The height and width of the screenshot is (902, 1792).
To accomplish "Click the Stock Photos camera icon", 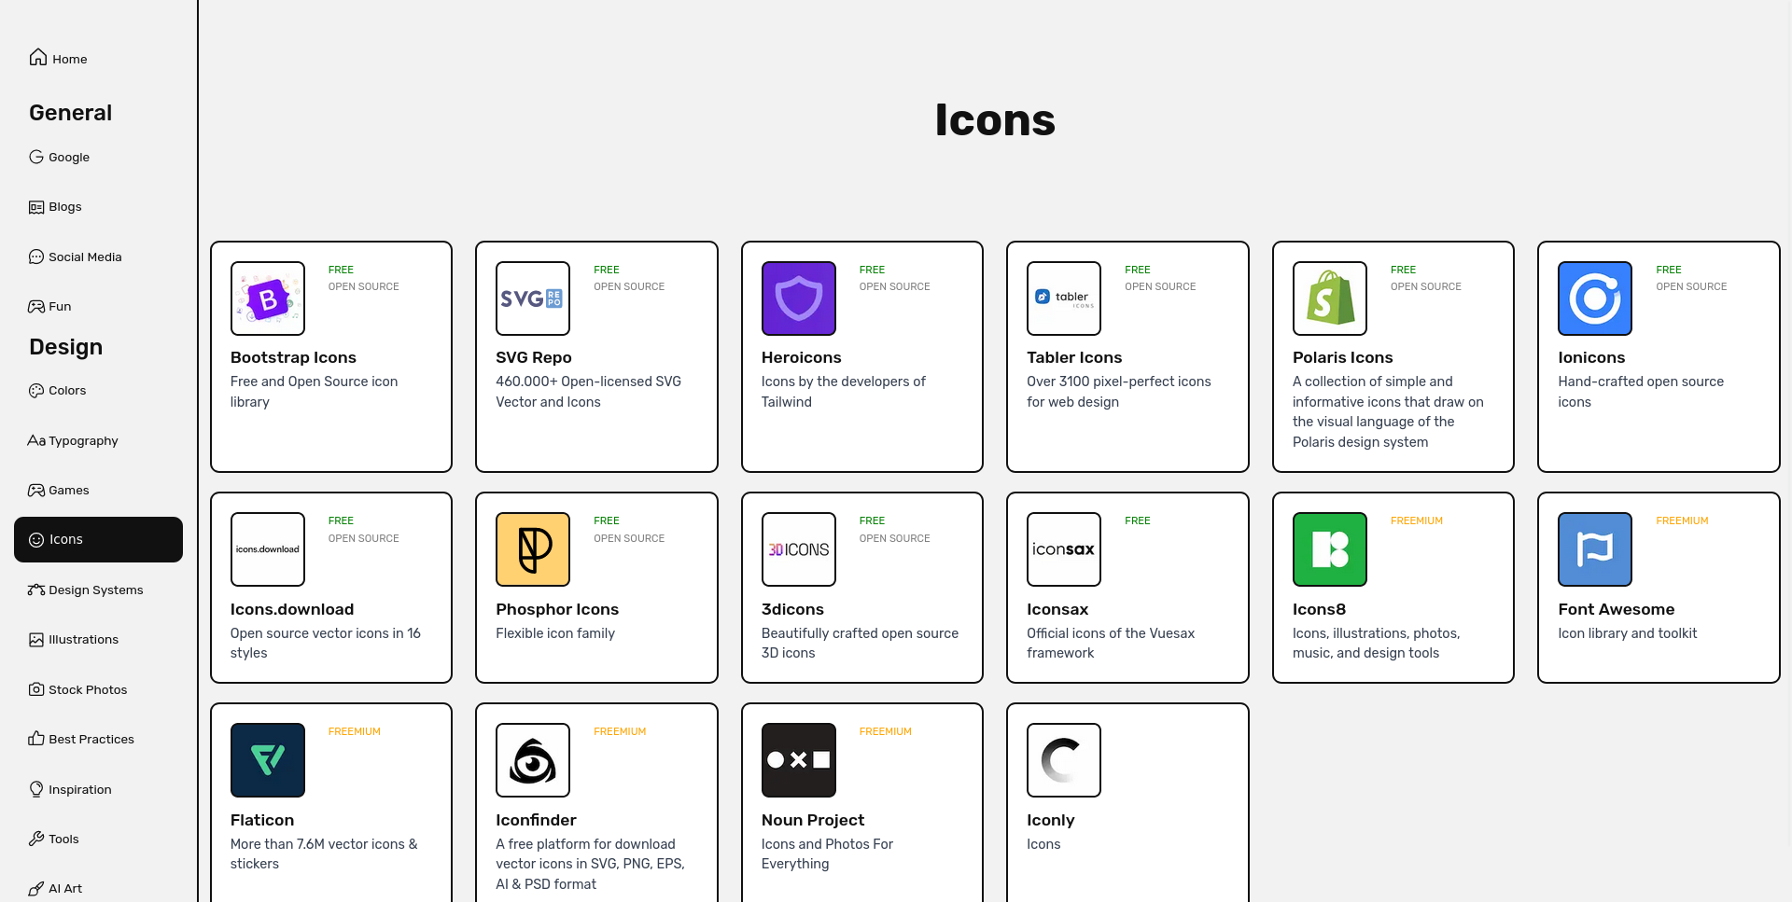I will [x=36, y=689].
